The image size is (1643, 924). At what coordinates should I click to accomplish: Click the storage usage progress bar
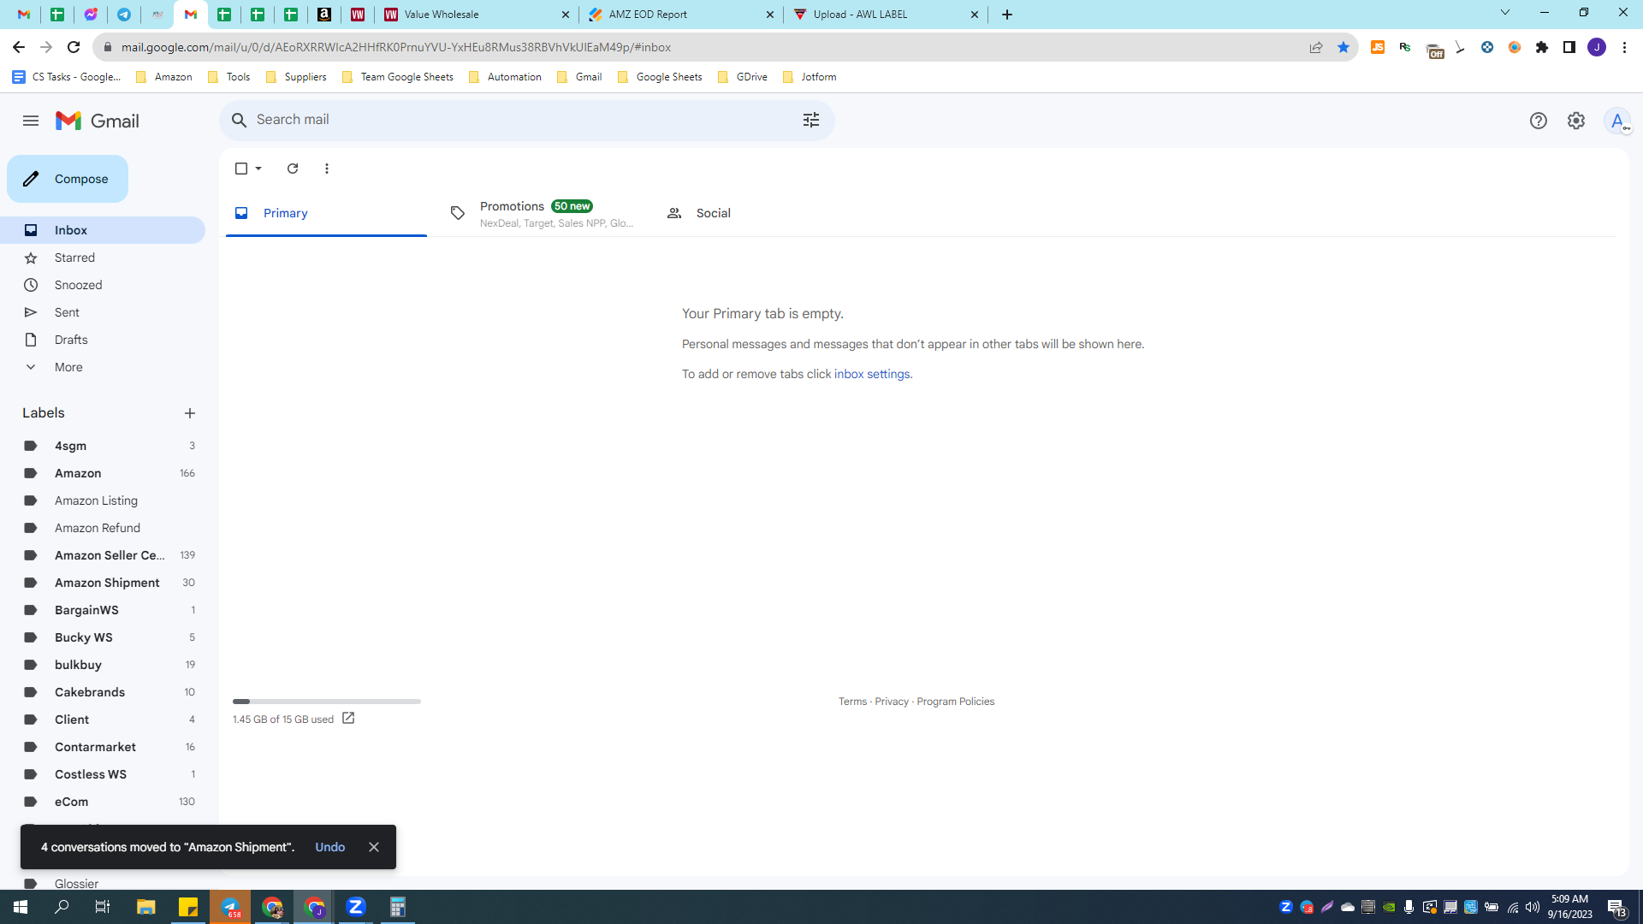click(x=327, y=702)
